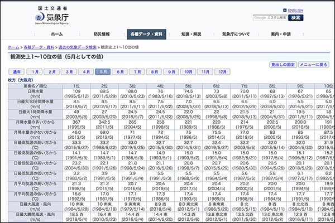Click the 23.2 (2004/5/30) minimum temperature cell

tap(76, 166)
